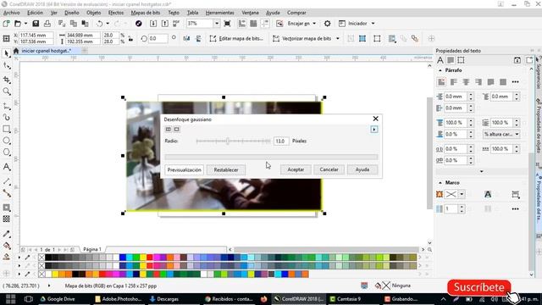Screen dimensions: 542x305
Task: Select force justify paragraph option
Action: pyautogui.click(x=503, y=82)
